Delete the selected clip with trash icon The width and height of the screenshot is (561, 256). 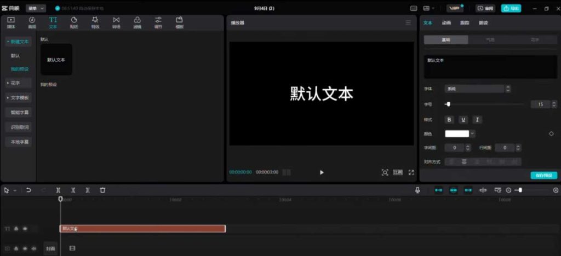(102, 190)
